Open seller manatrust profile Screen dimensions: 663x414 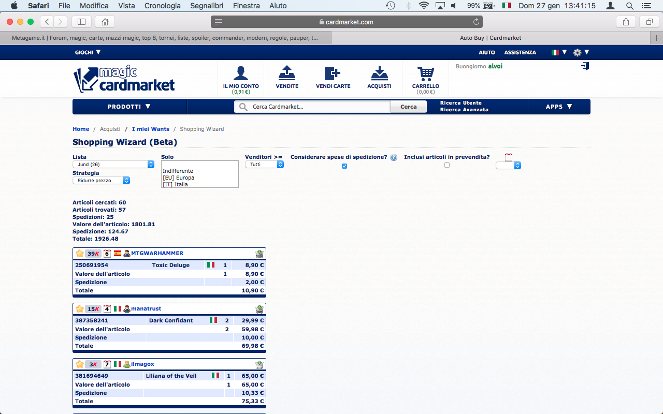pyautogui.click(x=146, y=309)
